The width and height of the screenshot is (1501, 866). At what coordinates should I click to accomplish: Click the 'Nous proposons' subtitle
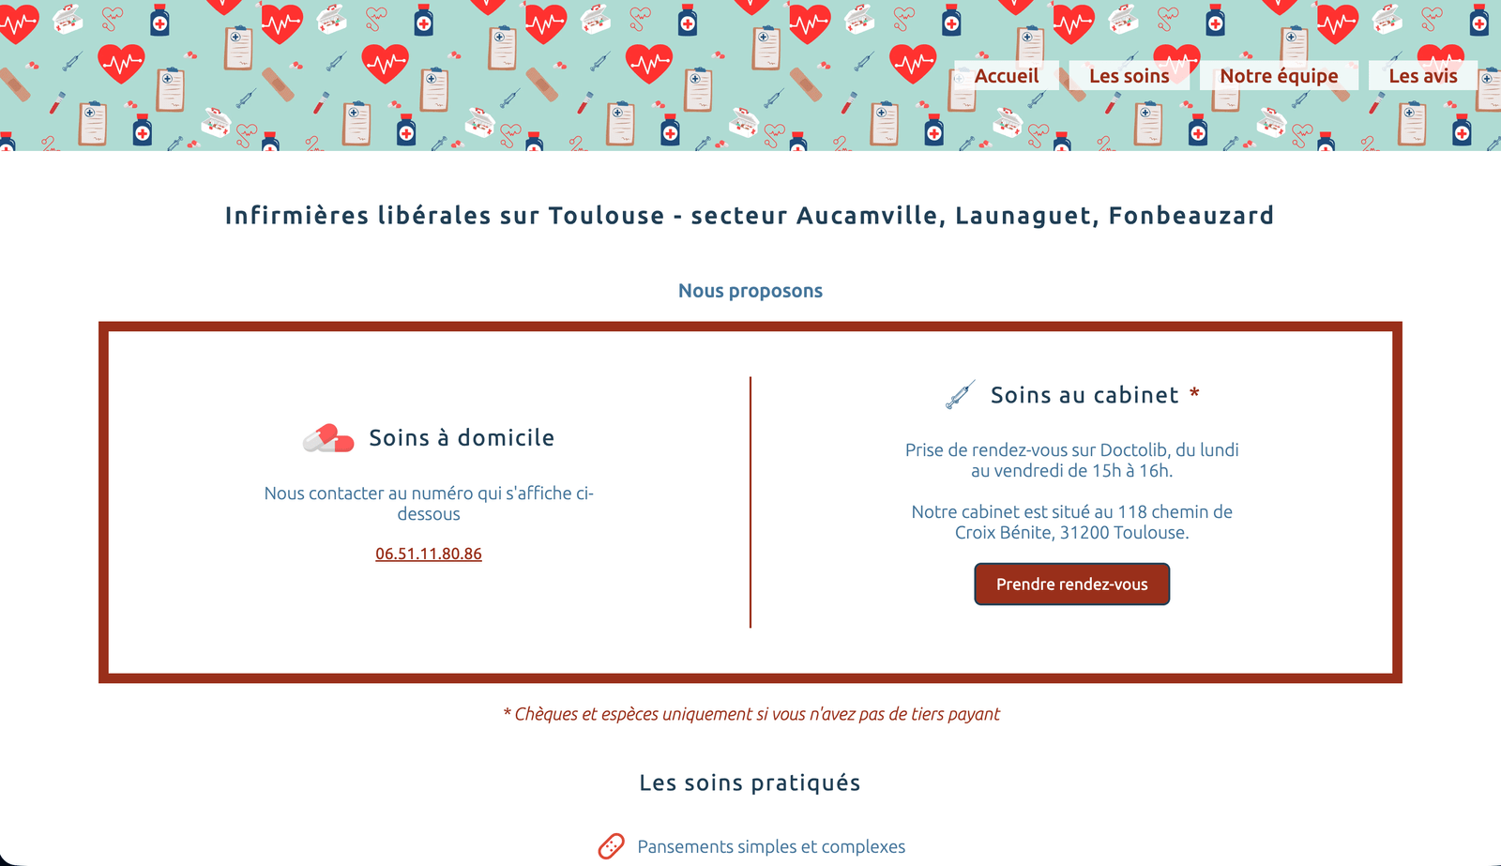tap(750, 290)
